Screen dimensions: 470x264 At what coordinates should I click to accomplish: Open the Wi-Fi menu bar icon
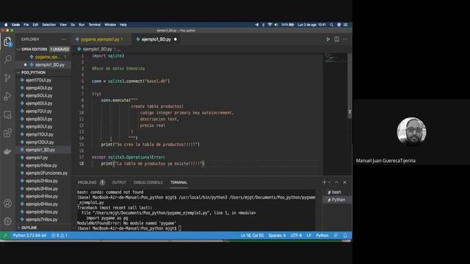(270, 25)
